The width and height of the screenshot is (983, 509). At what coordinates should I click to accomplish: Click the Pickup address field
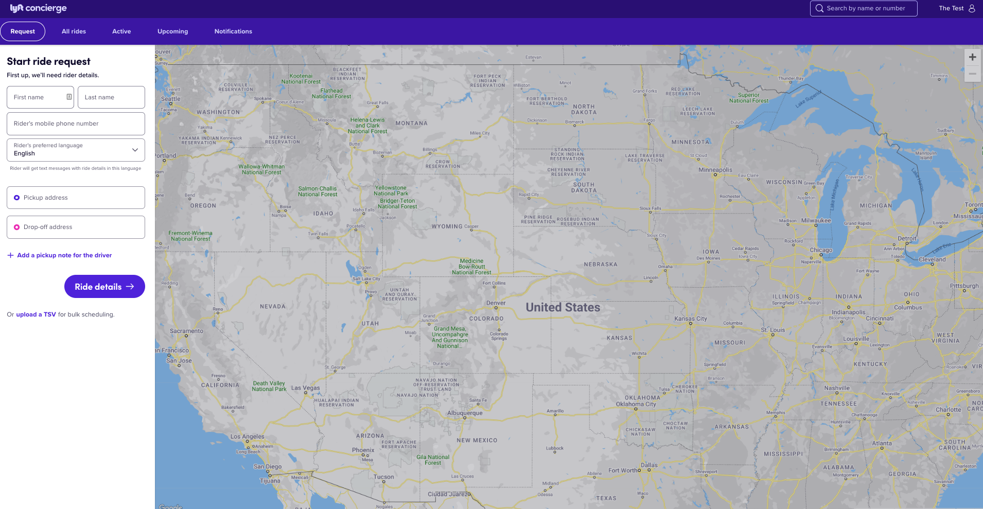pyautogui.click(x=76, y=198)
